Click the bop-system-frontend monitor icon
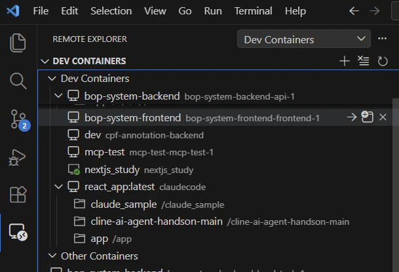Image resolution: width=399 pixels, height=272 pixels. 73,117
